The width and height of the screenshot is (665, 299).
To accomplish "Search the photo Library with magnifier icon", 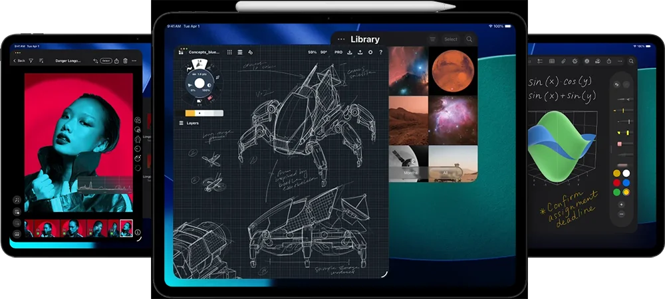I will 469,39.
